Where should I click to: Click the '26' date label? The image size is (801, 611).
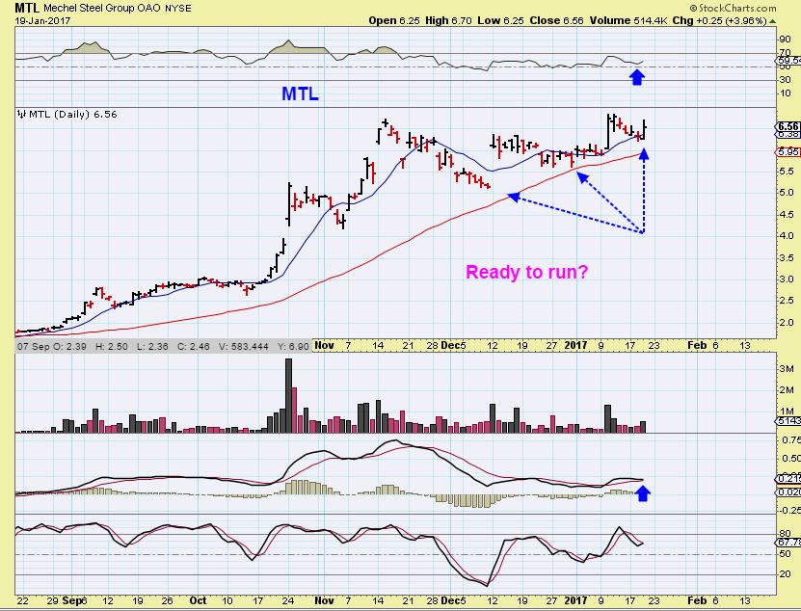167,600
